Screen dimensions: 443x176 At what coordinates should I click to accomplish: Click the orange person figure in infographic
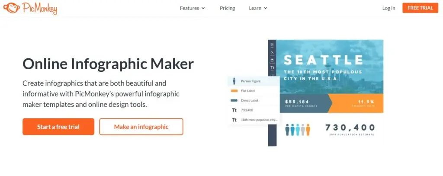(x=308, y=129)
